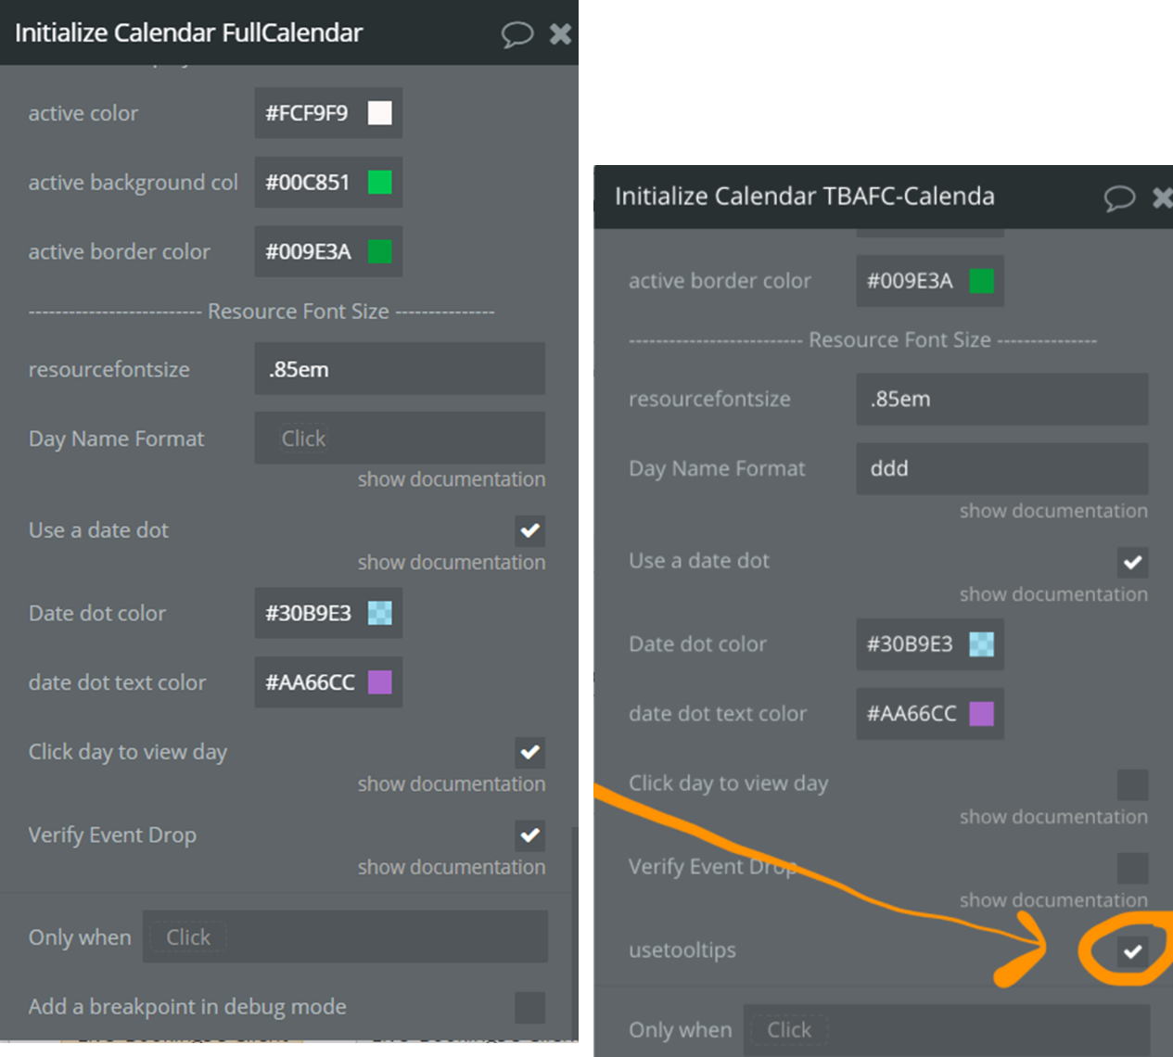The height and width of the screenshot is (1057, 1173).
Task: Click Date dot color swatch in FullCalendar panel
Action: (379, 613)
